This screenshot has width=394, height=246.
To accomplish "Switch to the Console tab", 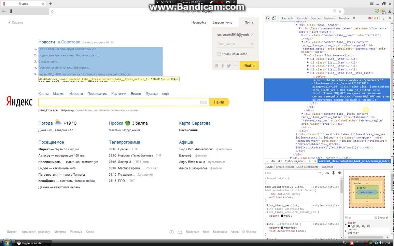I will [x=302, y=18].
